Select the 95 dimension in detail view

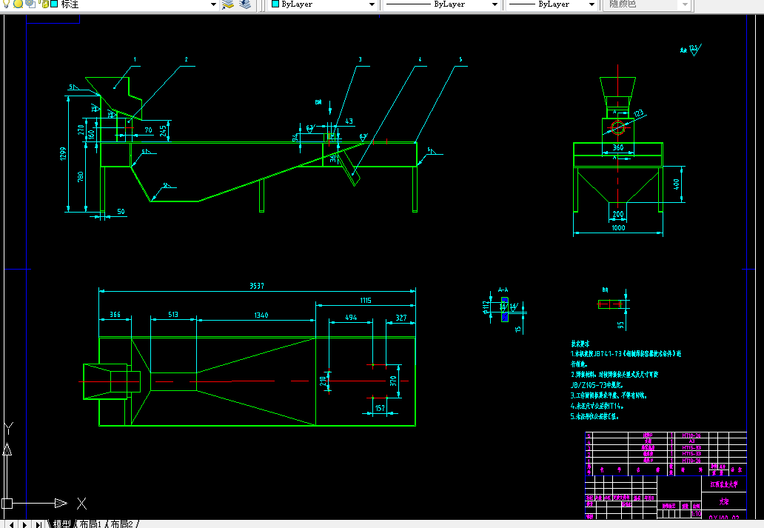tap(620, 324)
